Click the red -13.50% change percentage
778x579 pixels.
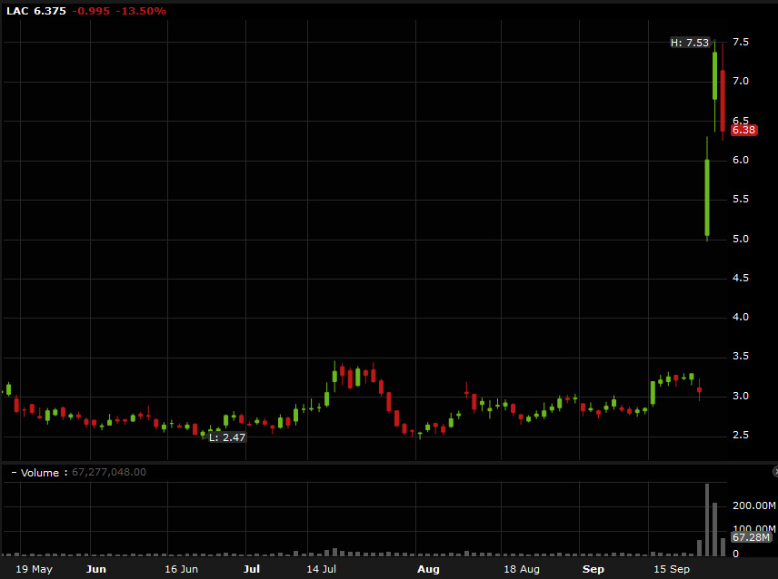pos(141,12)
